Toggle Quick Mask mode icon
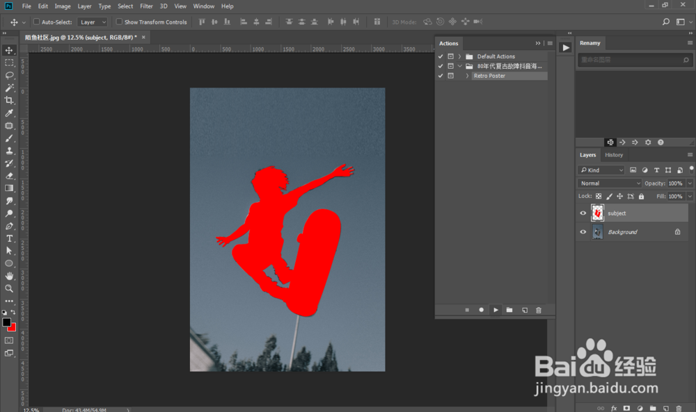 [9, 340]
